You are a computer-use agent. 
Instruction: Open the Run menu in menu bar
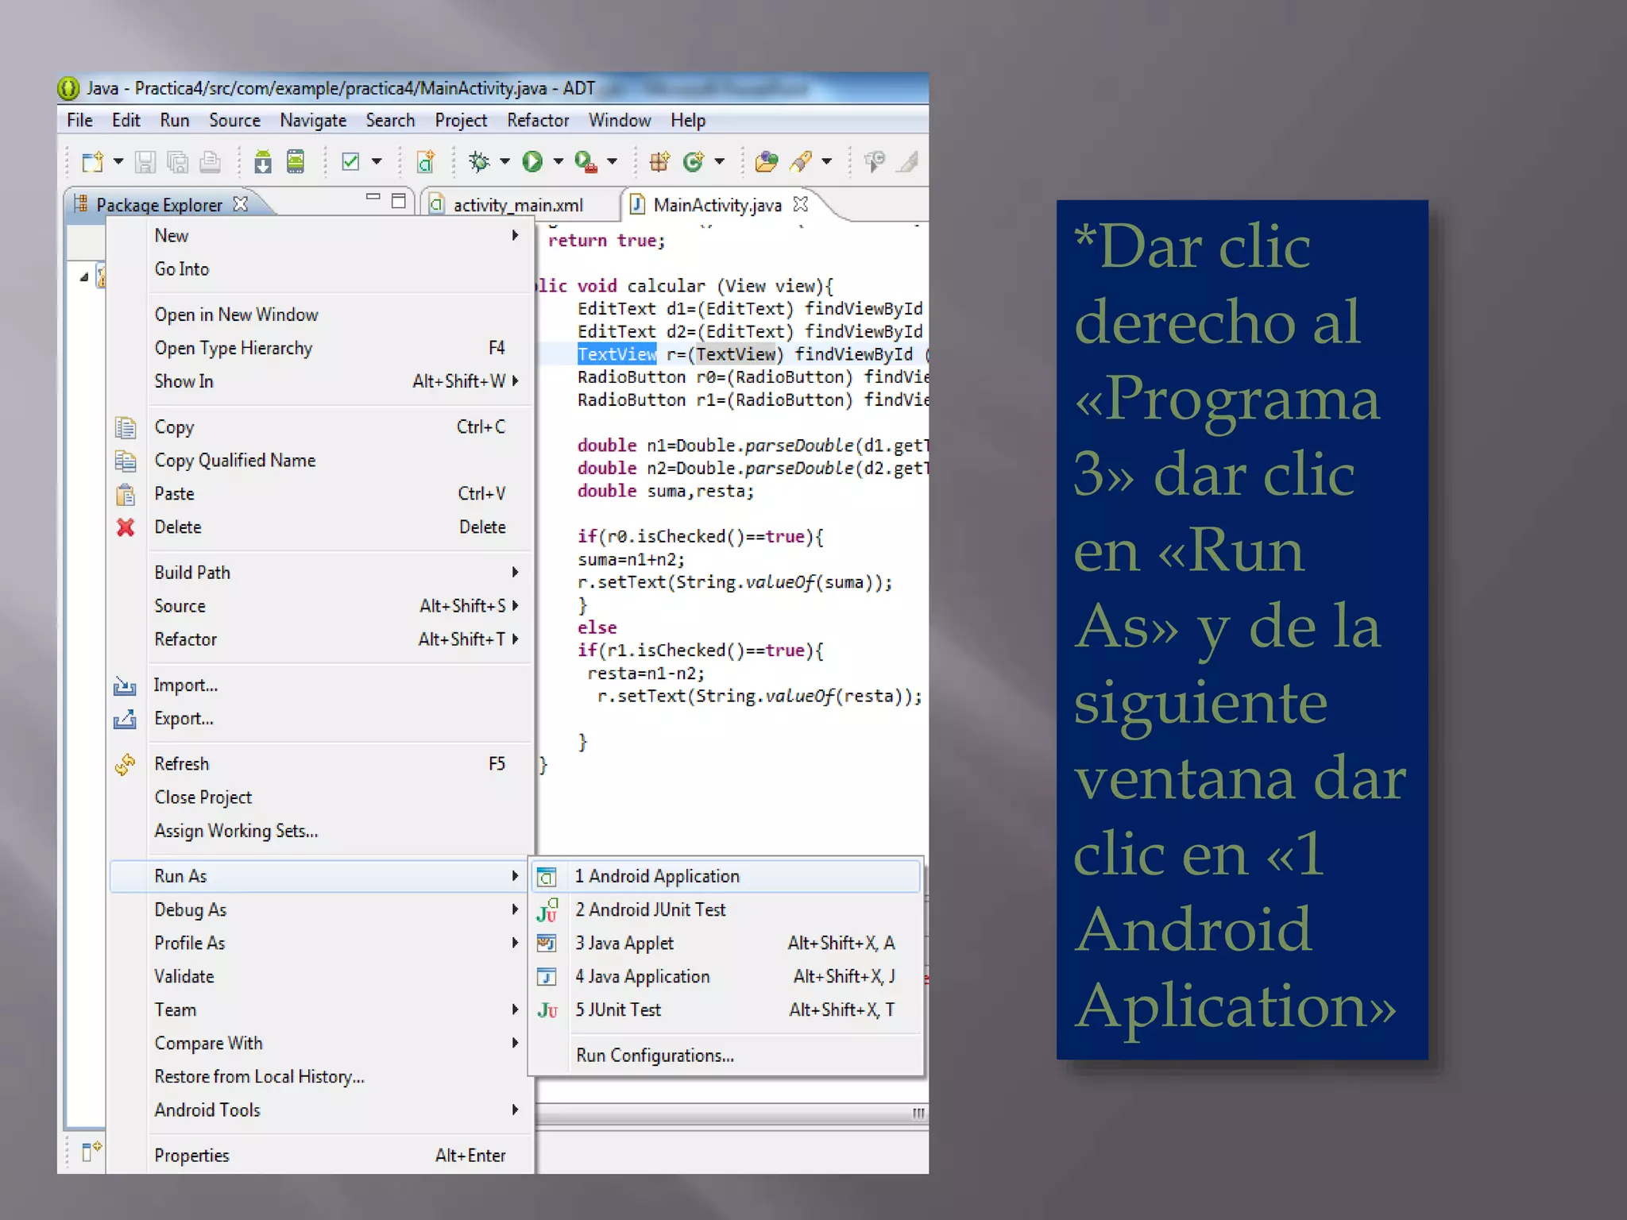point(174,121)
